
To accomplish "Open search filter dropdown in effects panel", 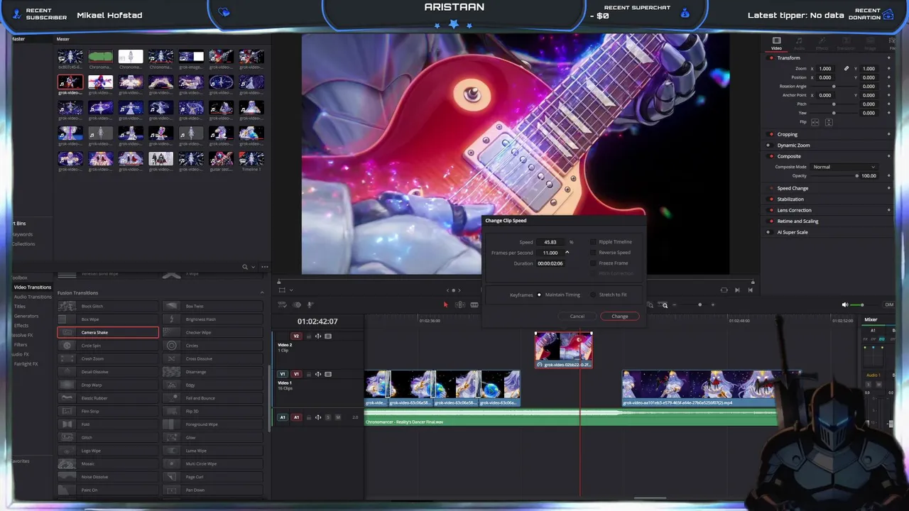I will 254,267.
